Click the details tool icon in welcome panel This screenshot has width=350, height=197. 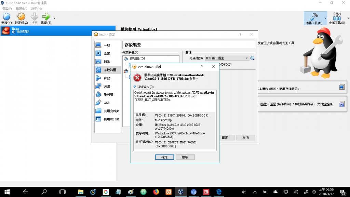tap(342, 87)
